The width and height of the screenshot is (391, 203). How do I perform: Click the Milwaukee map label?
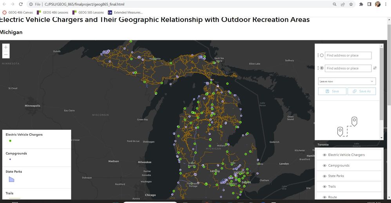point(145,162)
